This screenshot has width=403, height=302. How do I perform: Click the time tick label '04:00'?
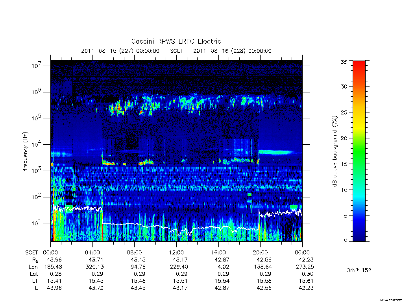coord(92,252)
